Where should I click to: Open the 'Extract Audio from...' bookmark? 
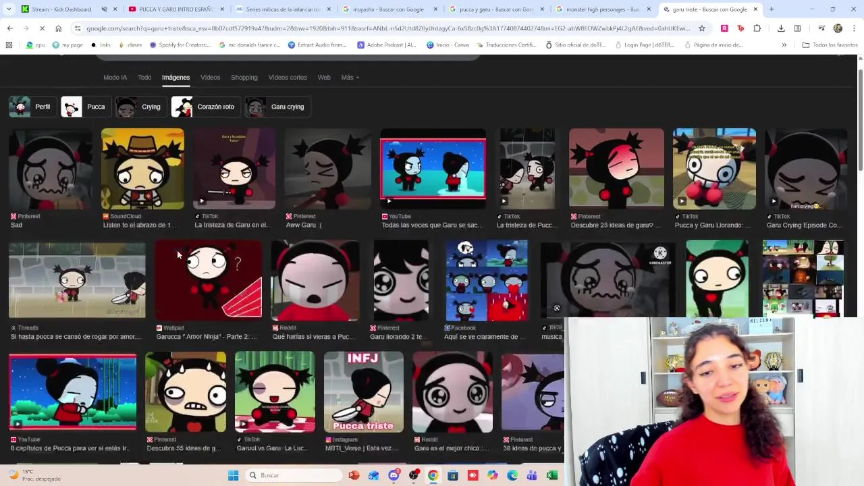pyautogui.click(x=317, y=45)
